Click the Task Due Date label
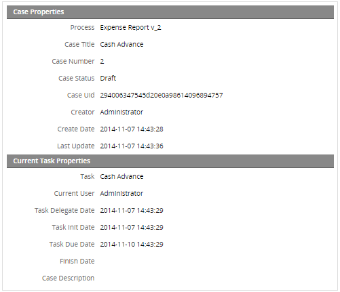Viewport: 340px width, 292px height. click(x=72, y=245)
